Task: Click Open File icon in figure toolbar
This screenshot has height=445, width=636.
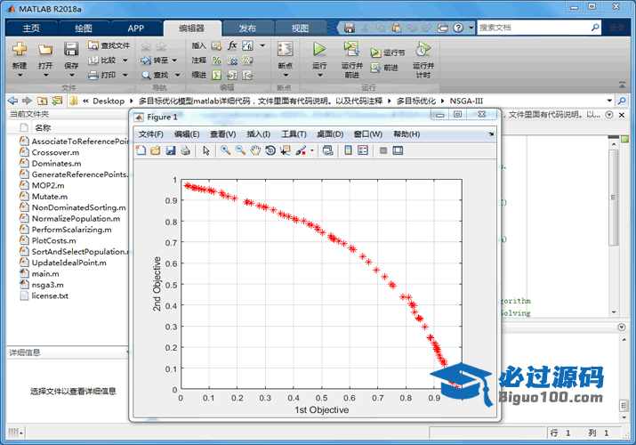Action: click(x=156, y=150)
